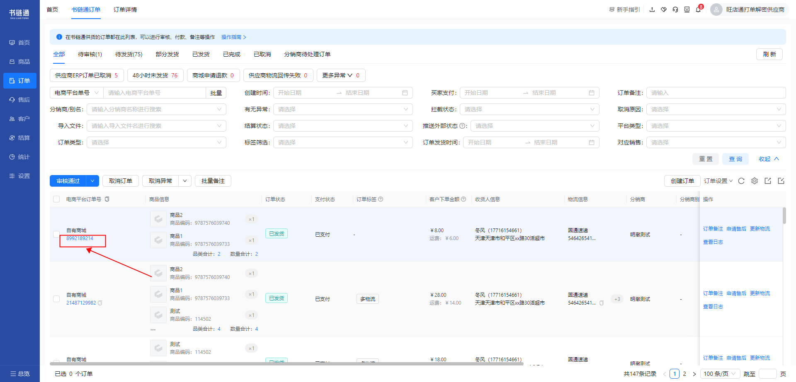Click the info icon in blue notice banner

pyautogui.click(x=59, y=37)
